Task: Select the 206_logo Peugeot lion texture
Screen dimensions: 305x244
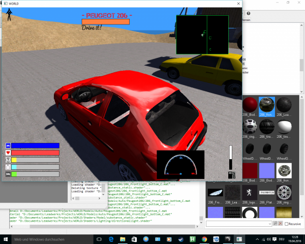Action: (x=250, y=193)
